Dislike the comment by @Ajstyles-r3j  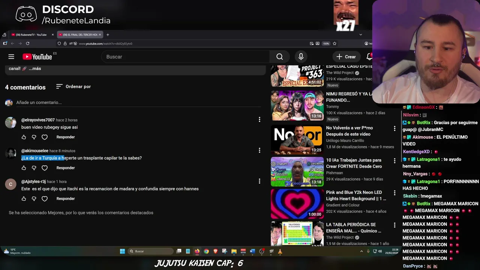pos(34,199)
